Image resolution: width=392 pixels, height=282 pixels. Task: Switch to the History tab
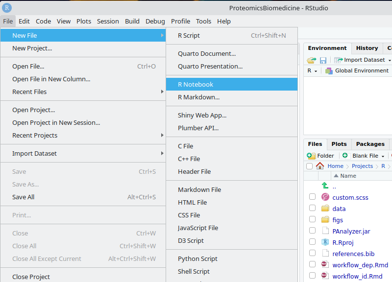coord(367,48)
